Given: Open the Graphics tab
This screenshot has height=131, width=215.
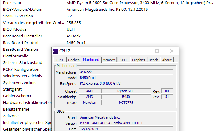Looking at the screenshot, I should (x=139, y=60).
